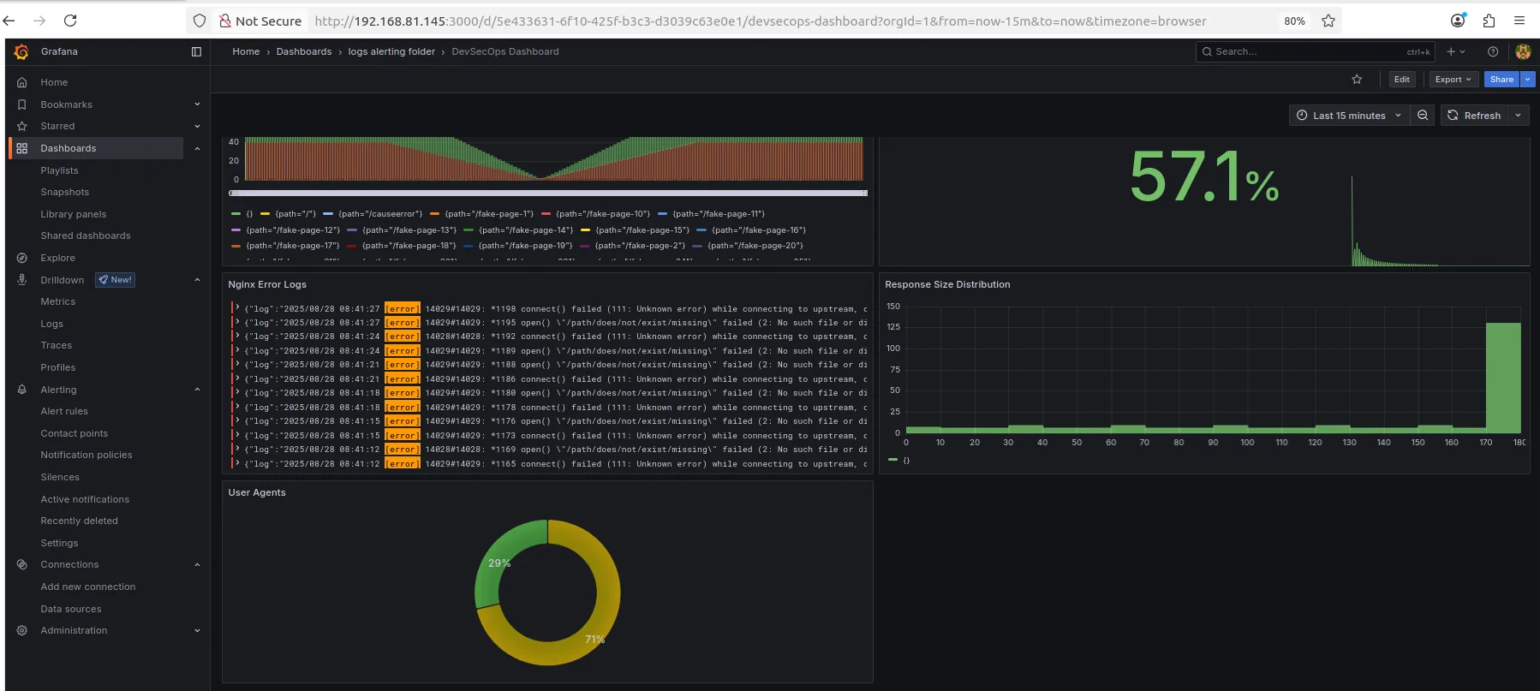Click the Bookmarks icon in the sidebar
Screen dimensions: 1540x691
click(x=22, y=104)
